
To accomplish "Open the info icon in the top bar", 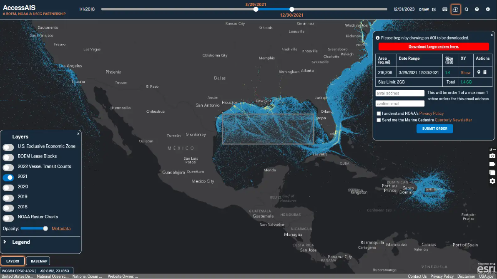I will point(488,10).
